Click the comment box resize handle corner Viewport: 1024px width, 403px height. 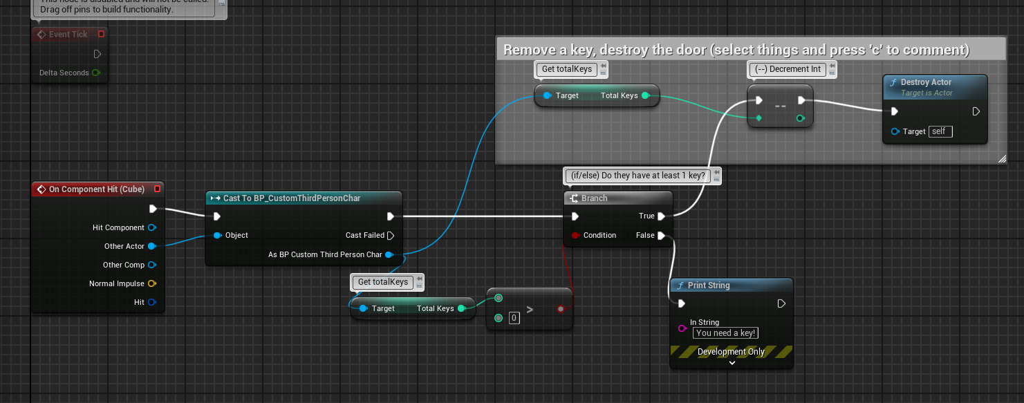coord(1002,160)
